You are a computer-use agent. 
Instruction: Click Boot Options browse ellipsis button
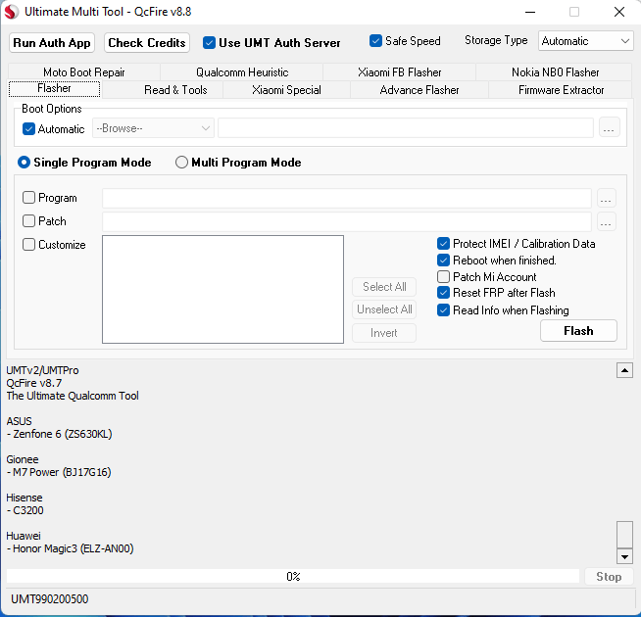(x=609, y=128)
